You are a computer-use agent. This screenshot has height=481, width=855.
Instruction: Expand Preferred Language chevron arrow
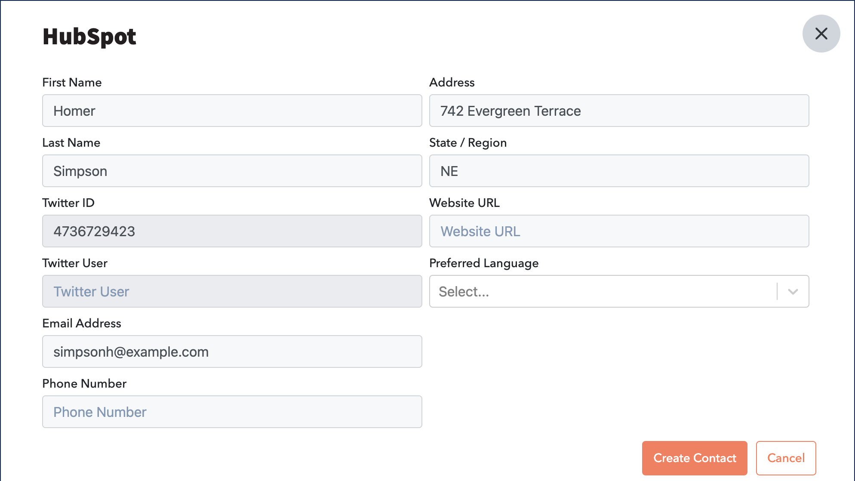[x=793, y=292]
